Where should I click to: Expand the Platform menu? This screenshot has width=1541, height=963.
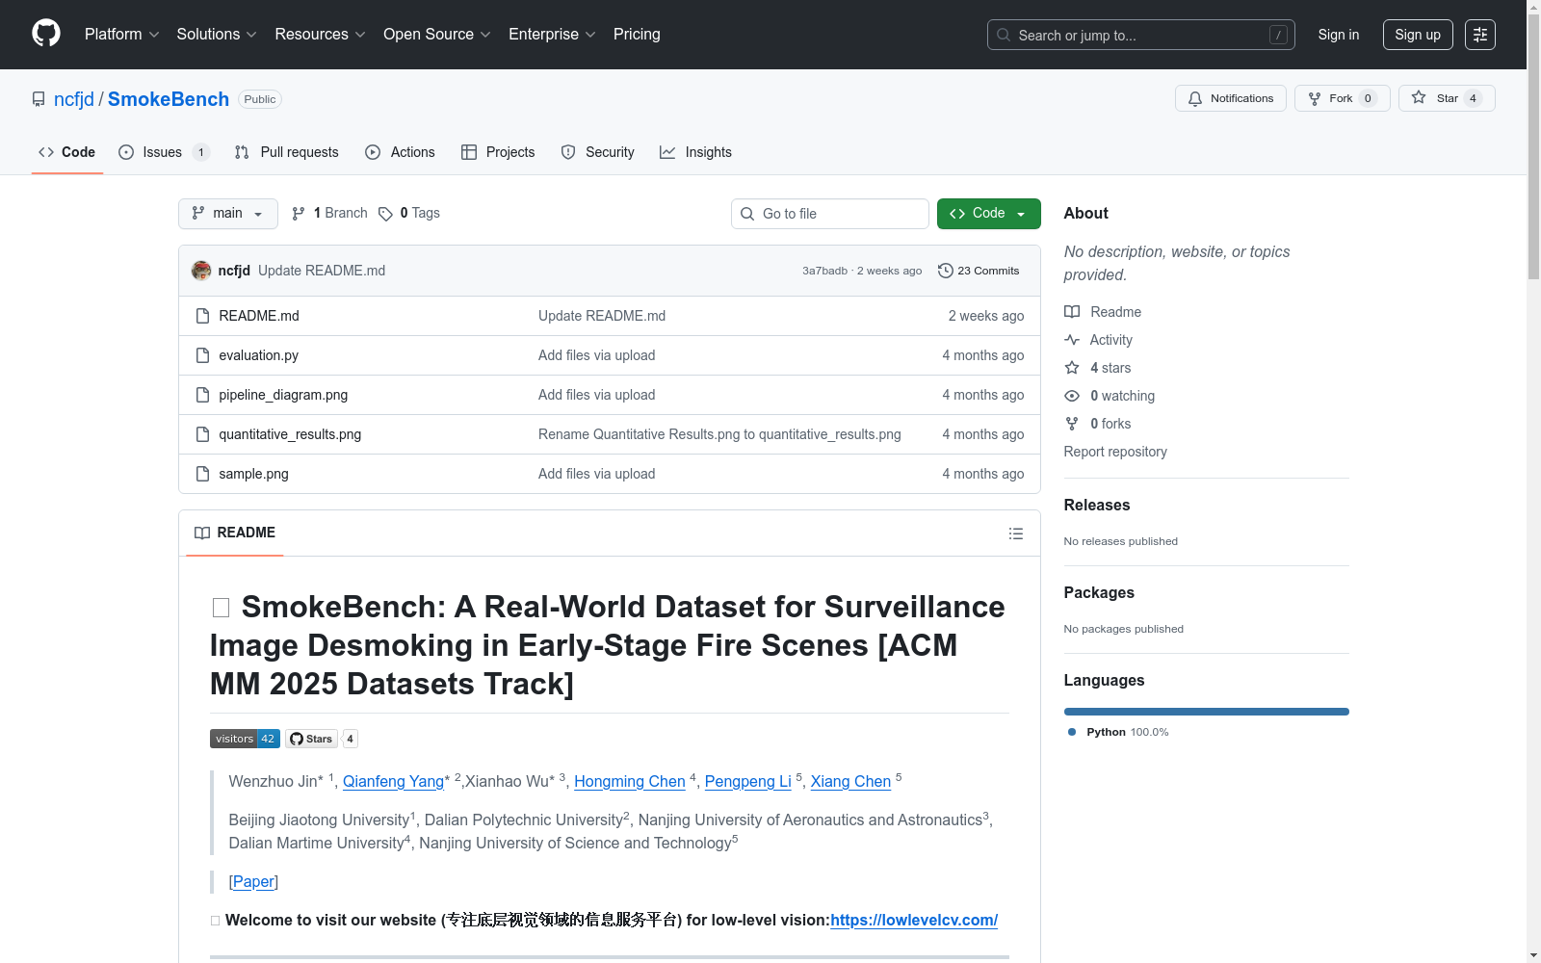[x=122, y=35]
